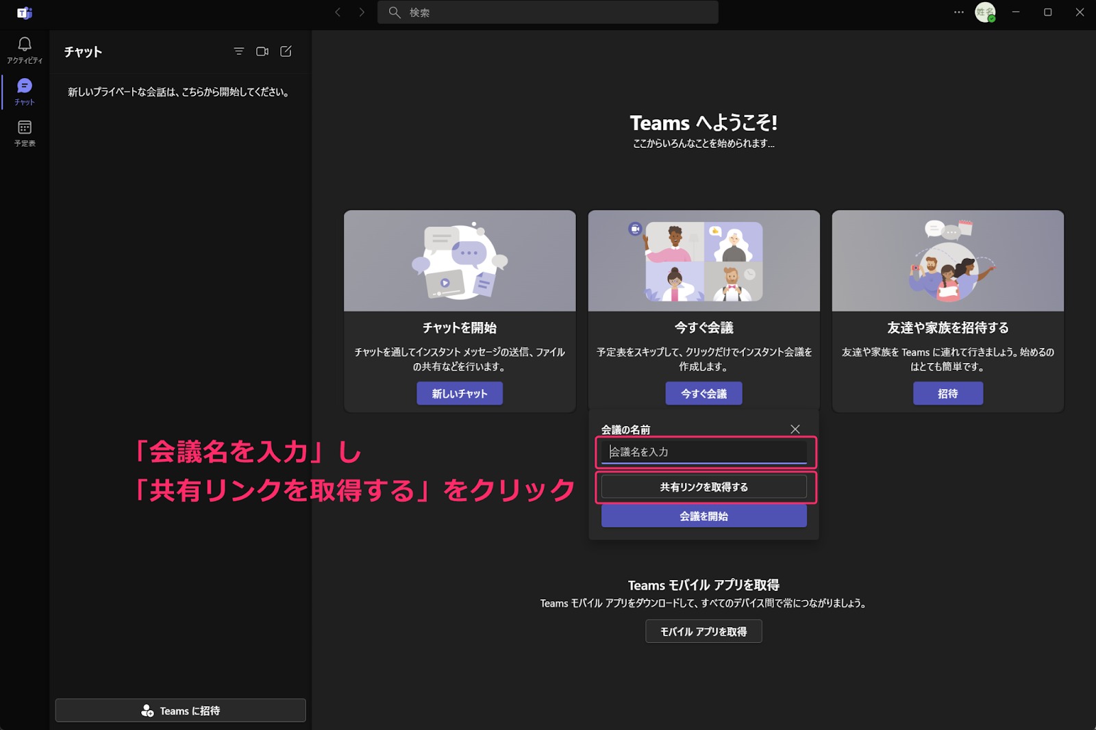The width and height of the screenshot is (1096, 730).
Task: Open the profile avatar menu
Action: pyautogui.click(x=985, y=12)
